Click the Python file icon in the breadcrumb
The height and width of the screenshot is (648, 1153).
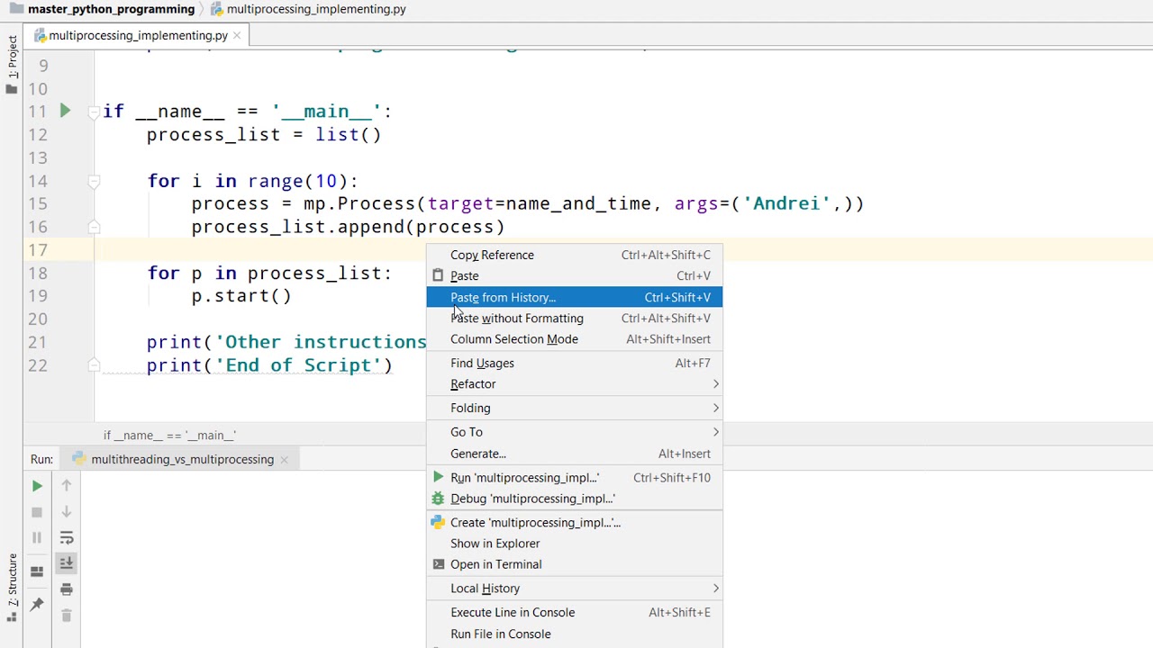click(x=218, y=9)
